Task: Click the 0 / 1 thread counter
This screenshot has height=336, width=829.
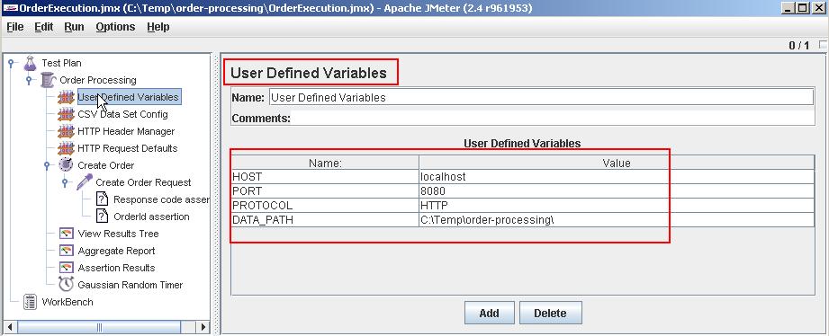Action: [799, 45]
